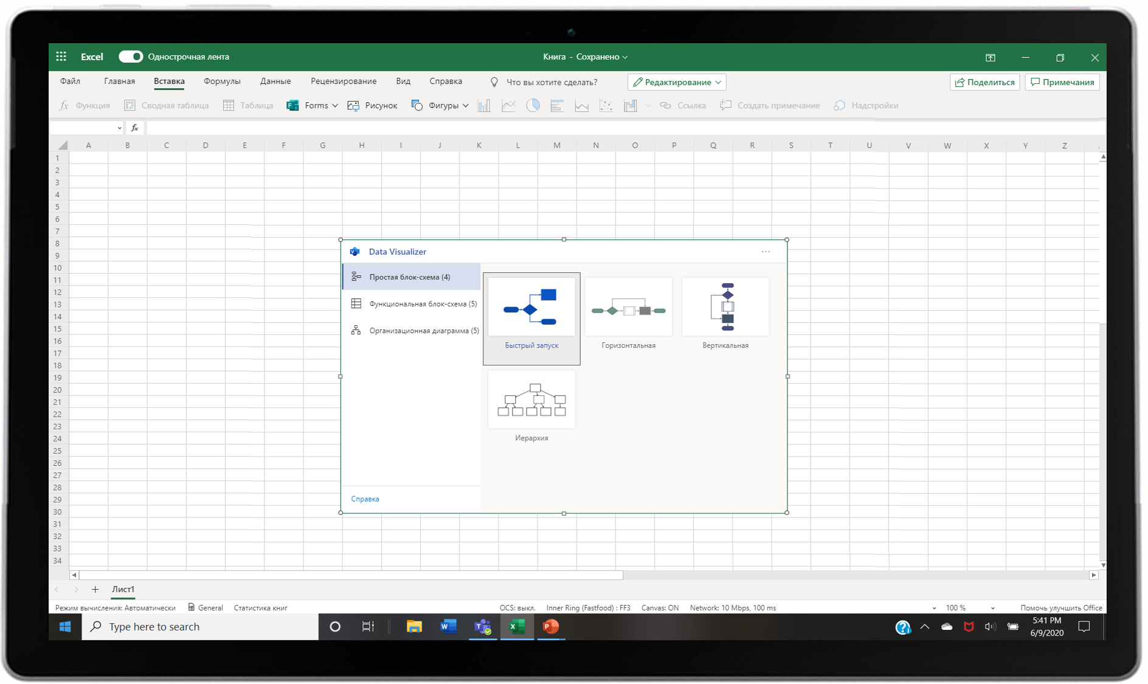
Task: Open the Редактирование mode dropdown
Action: (x=676, y=81)
